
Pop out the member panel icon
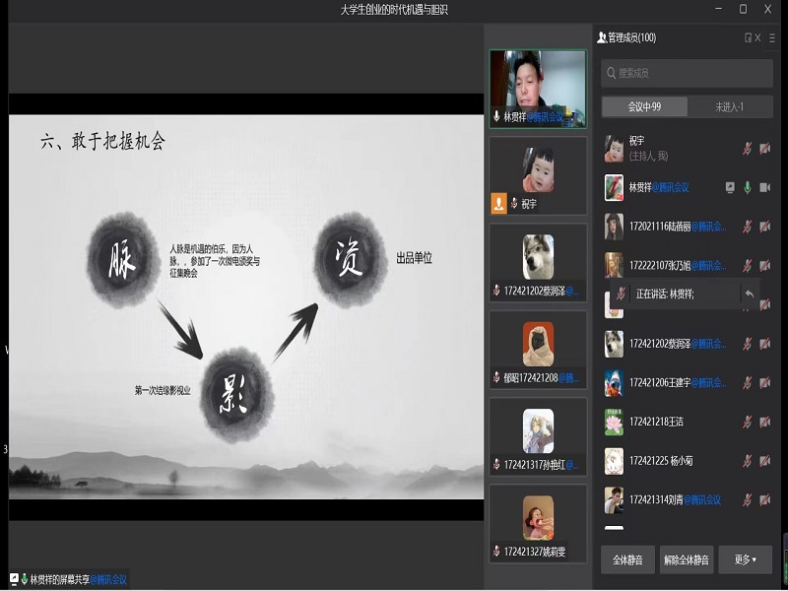(x=748, y=37)
